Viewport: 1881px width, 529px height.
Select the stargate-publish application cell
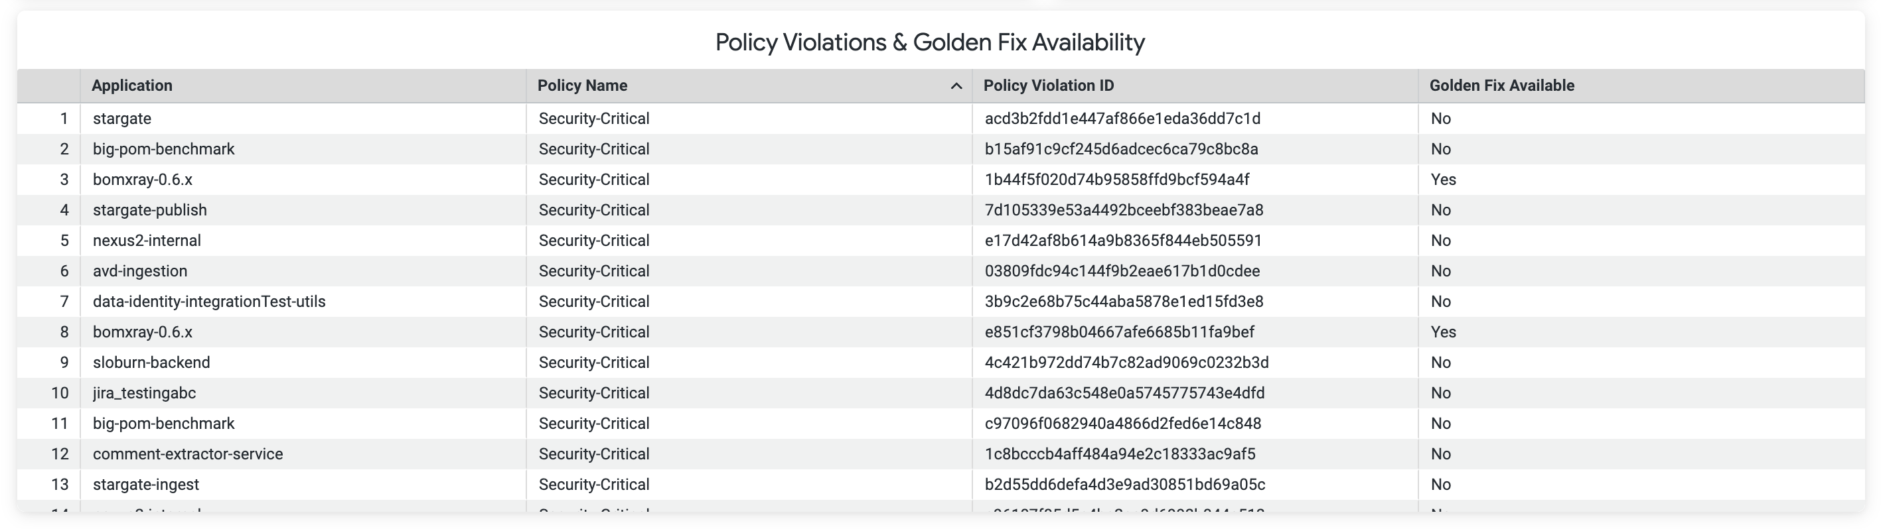tap(303, 210)
